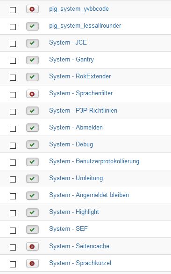Open System - Sprachkürzel plugin link
This screenshot has width=171, height=274.
click(x=80, y=263)
